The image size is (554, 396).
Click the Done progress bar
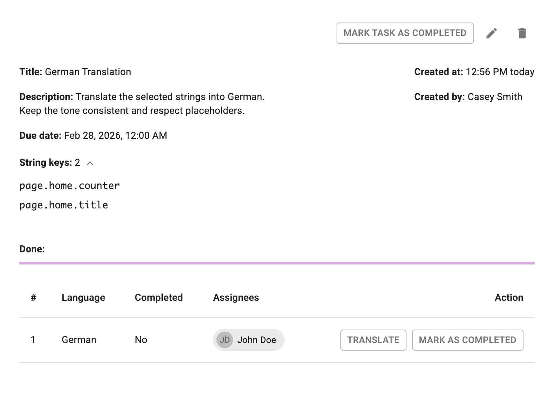pyautogui.click(x=277, y=263)
